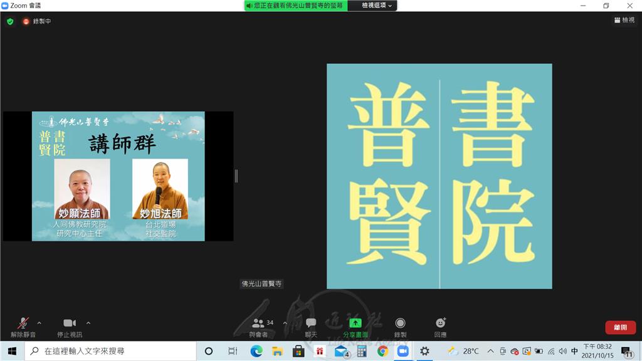Click the Zoom app icon in title bar

5,5
